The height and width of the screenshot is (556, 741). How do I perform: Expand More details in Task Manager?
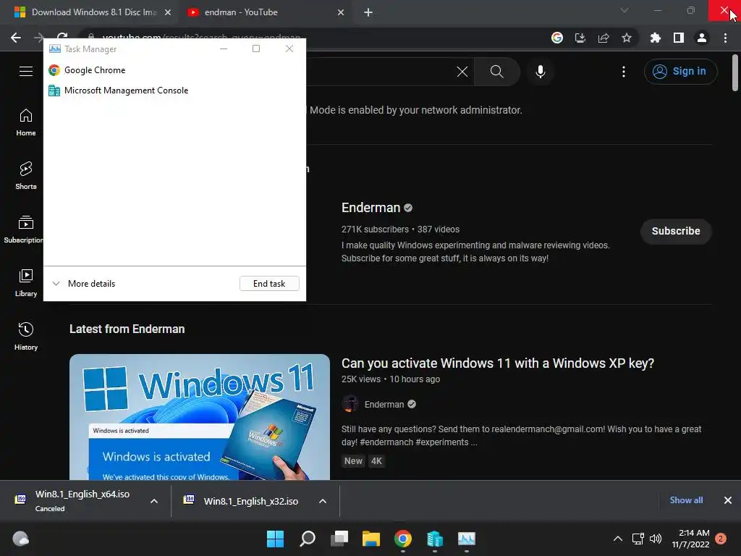[x=84, y=284]
